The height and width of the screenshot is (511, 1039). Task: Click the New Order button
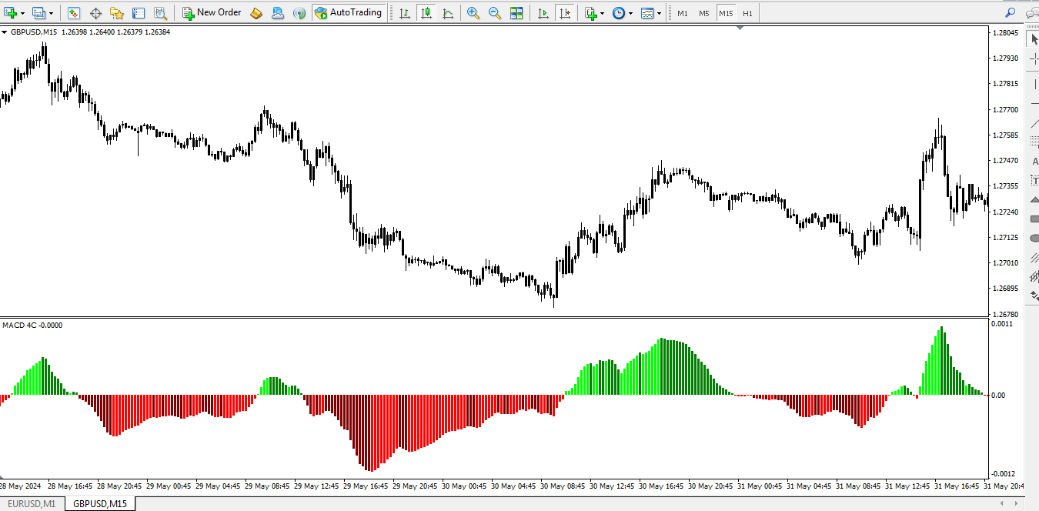(x=212, y=12)
